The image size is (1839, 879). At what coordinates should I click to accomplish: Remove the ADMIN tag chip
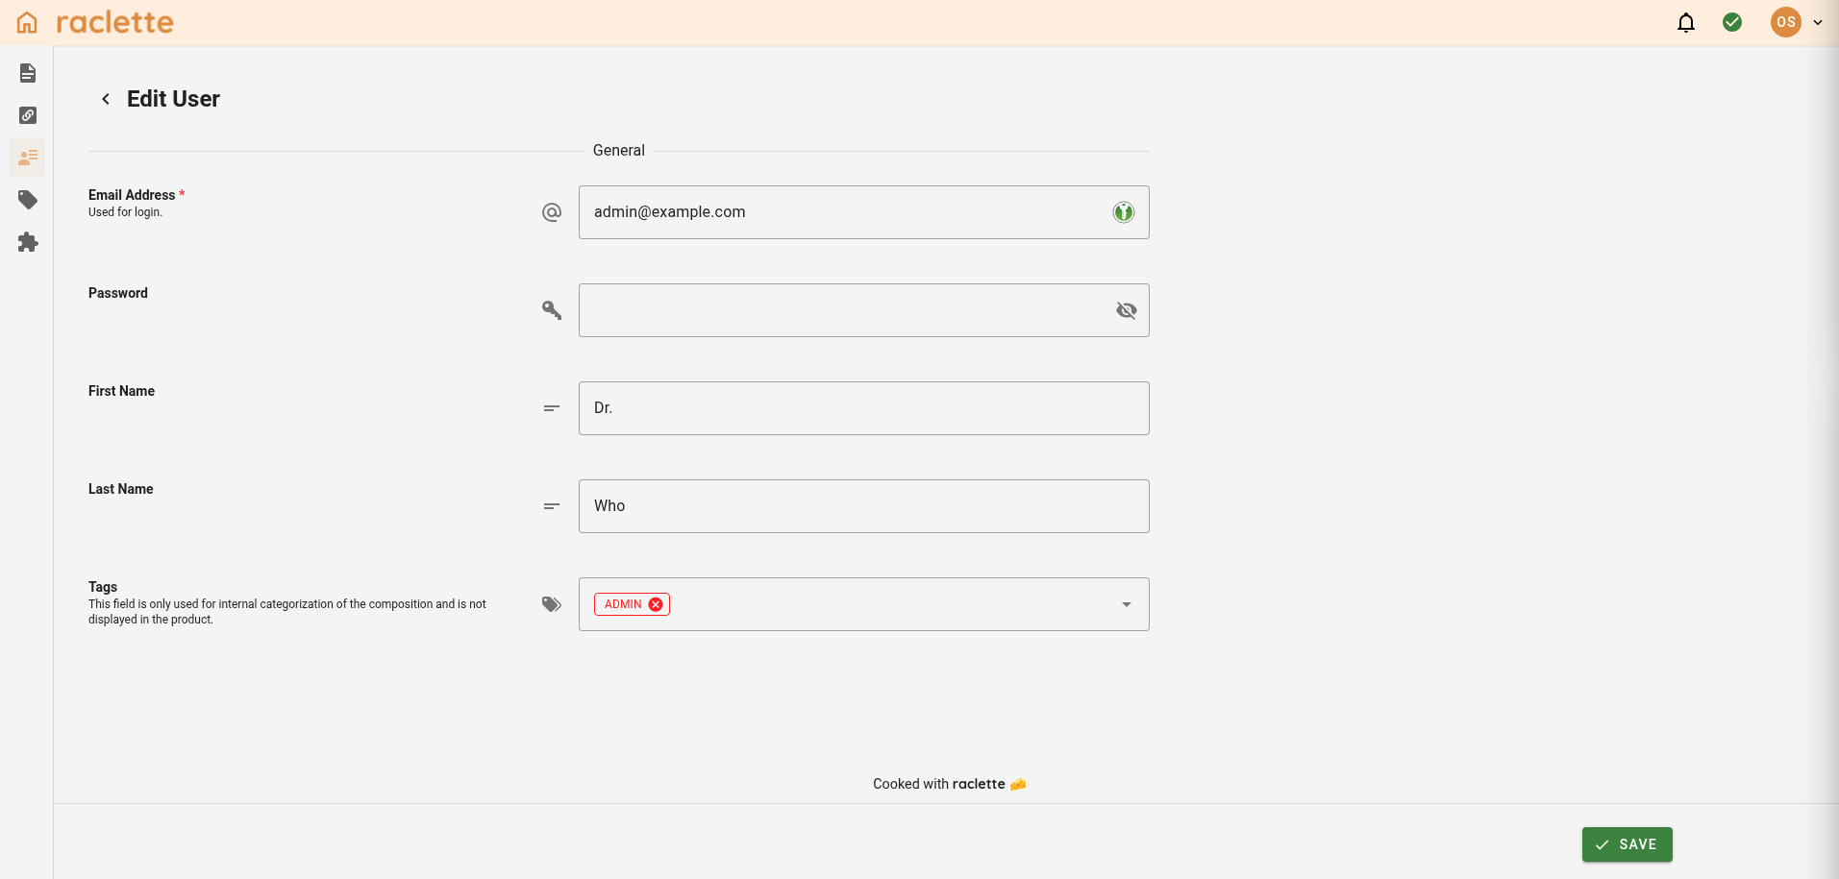coord(656,604)
